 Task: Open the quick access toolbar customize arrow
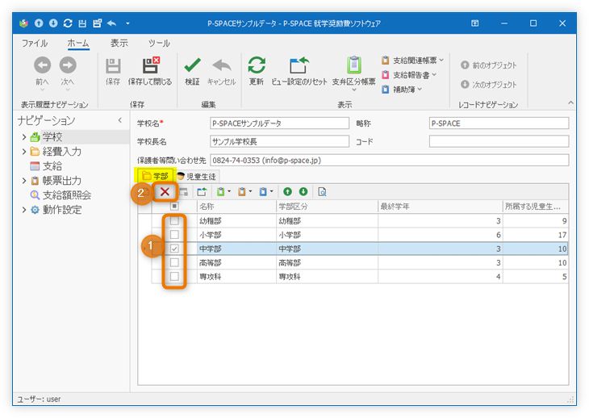click(127, 23)
